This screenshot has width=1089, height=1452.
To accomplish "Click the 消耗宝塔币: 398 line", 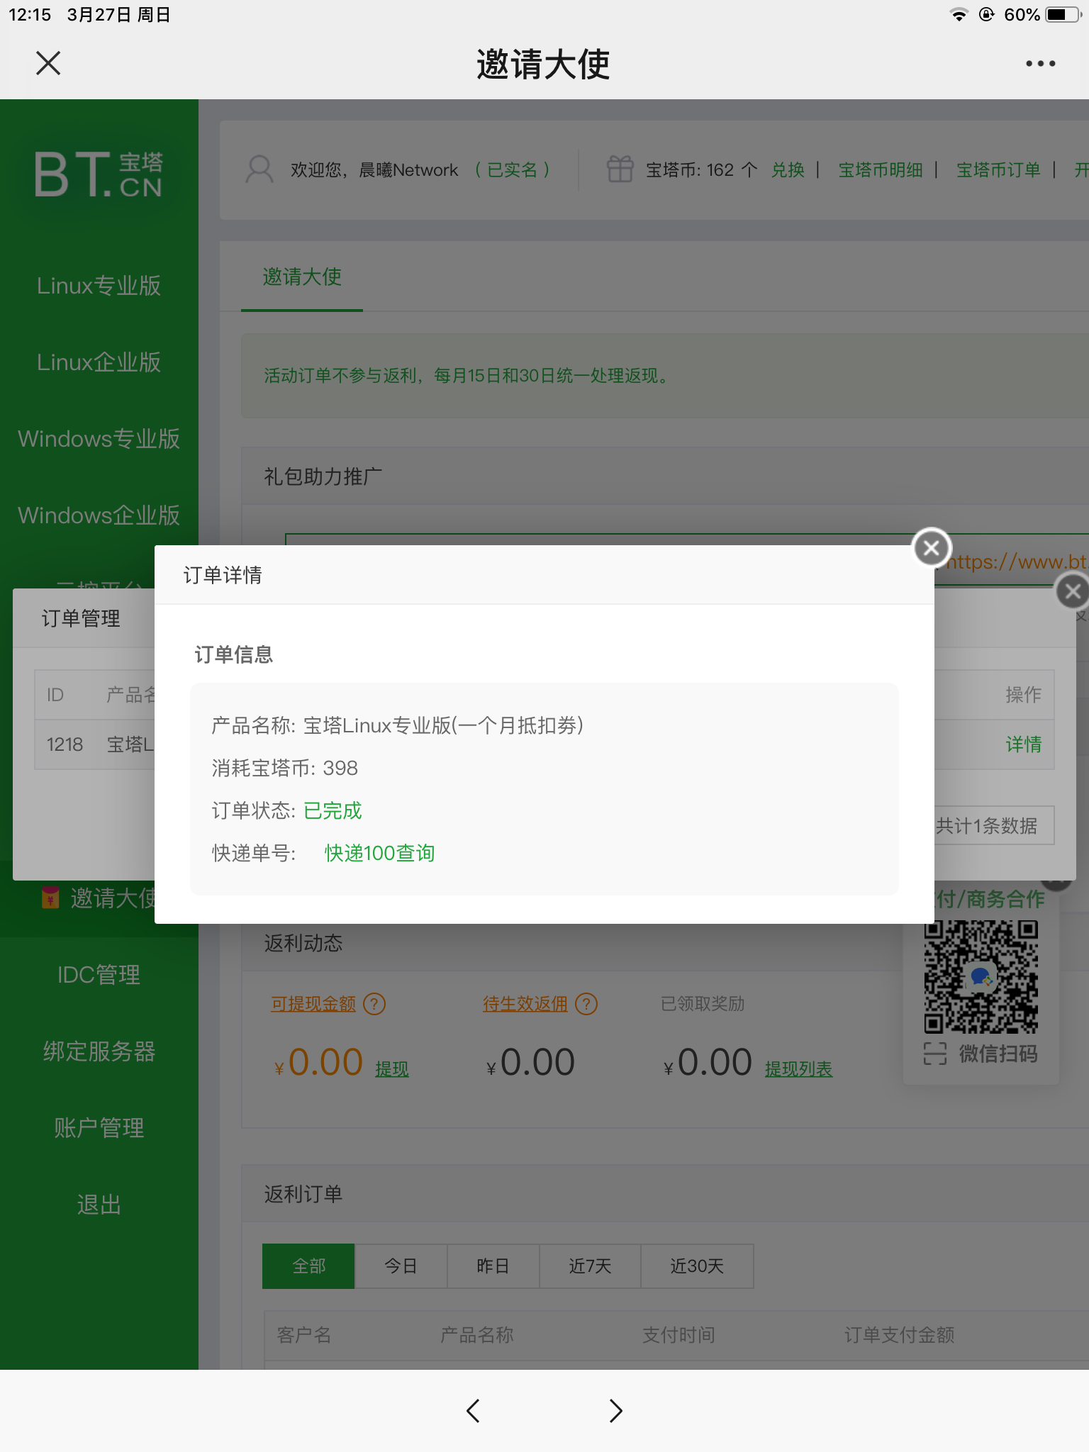I will pyautogui.click(x=284, y=768).
